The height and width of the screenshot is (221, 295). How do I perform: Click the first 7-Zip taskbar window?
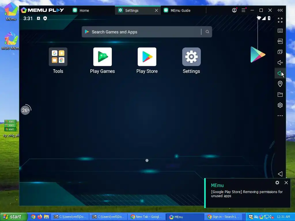[70, 217]
